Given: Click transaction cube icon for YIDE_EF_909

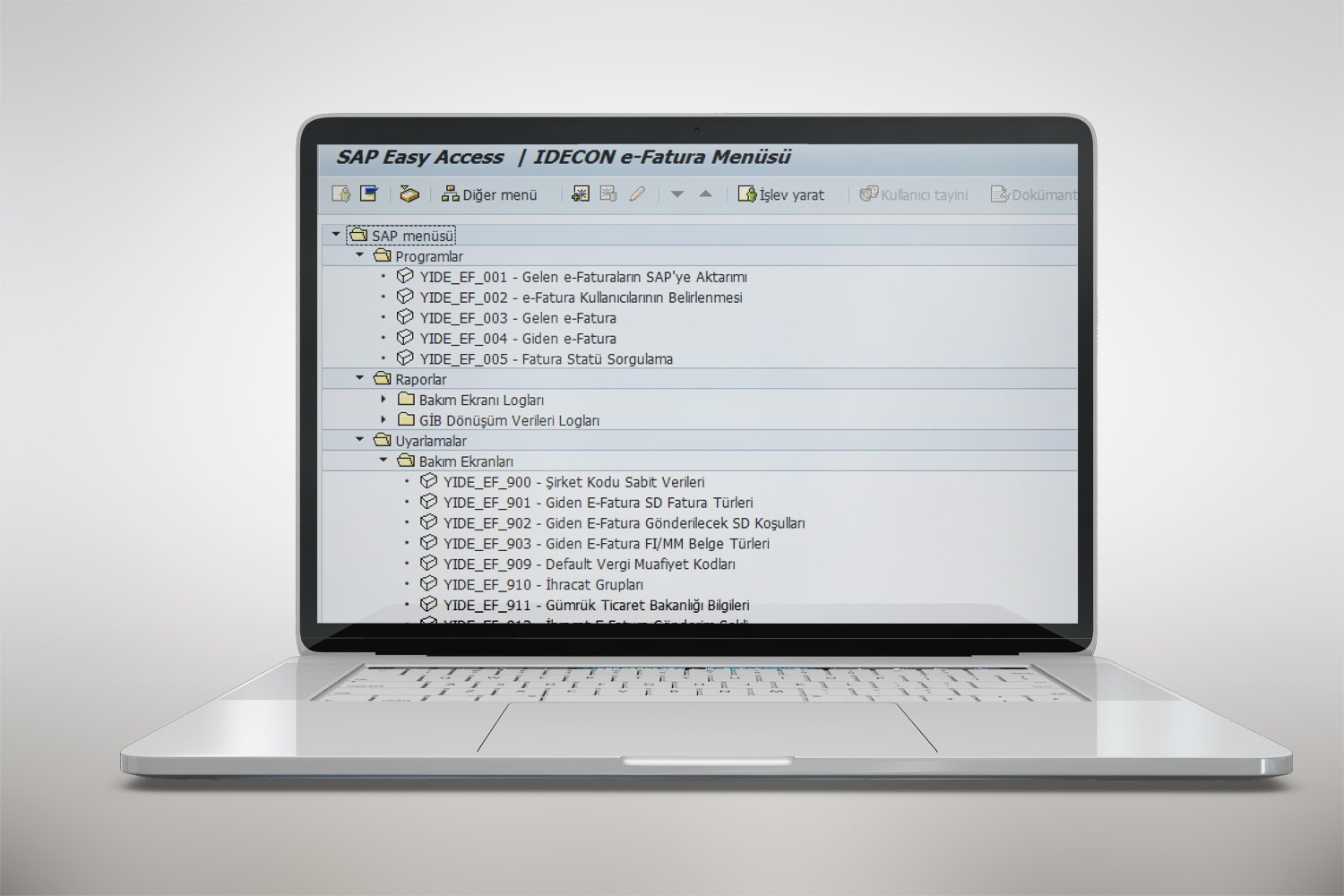Looking at the screenshot, I should (429, 564).
